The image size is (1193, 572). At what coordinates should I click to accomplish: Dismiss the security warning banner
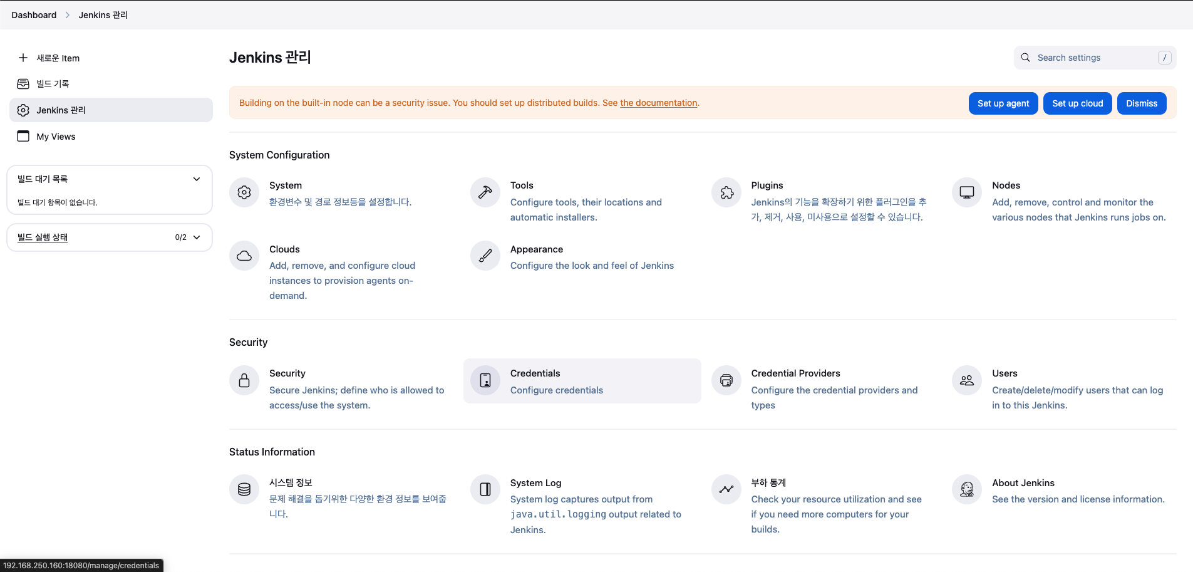(x=1142, y=103)
